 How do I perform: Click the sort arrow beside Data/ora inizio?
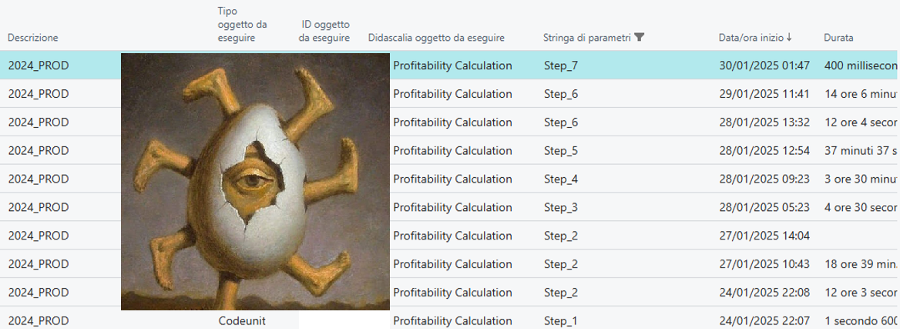(x=789, y=37)
